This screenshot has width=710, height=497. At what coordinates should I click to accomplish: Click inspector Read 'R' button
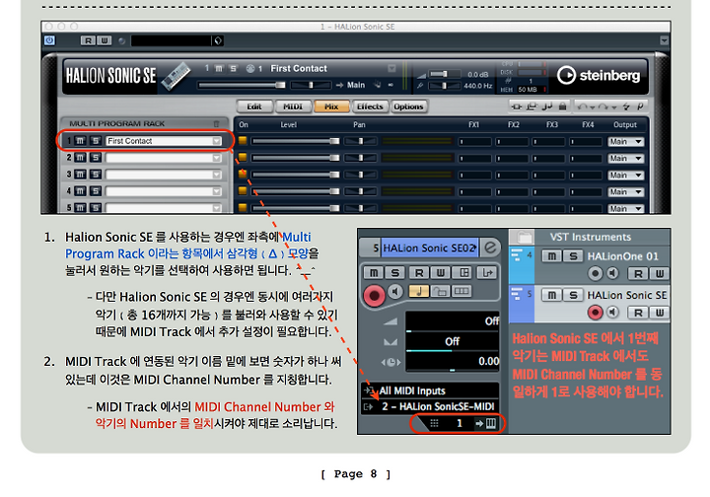point(419,272)
